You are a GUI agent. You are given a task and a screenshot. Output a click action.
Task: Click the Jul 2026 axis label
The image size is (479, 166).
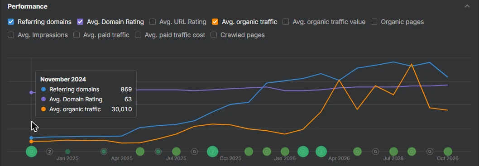[x=393, y=159]
